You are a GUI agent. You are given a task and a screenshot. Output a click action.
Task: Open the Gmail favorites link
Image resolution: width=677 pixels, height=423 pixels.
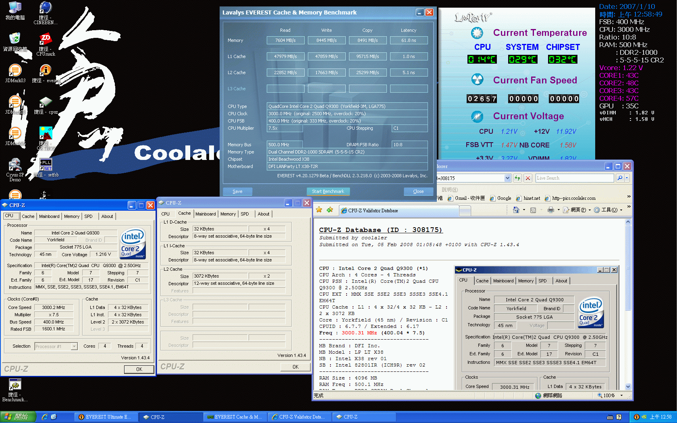466,198
